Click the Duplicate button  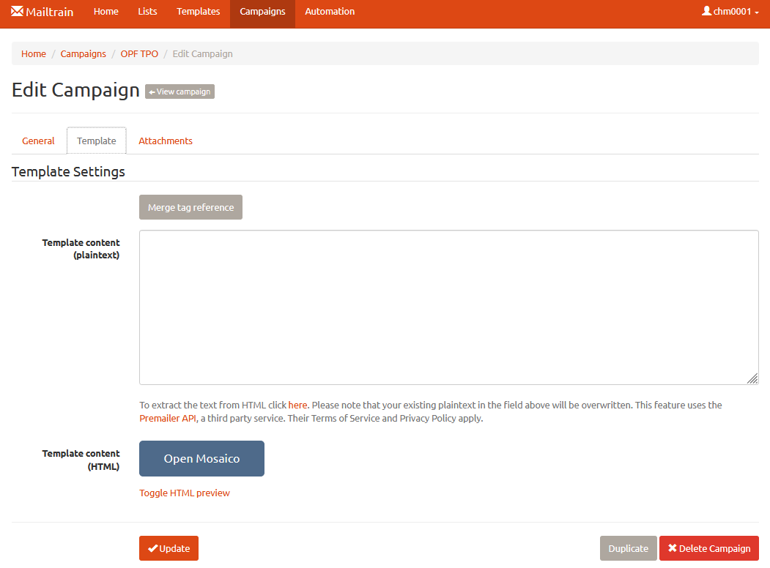point(629,548)
